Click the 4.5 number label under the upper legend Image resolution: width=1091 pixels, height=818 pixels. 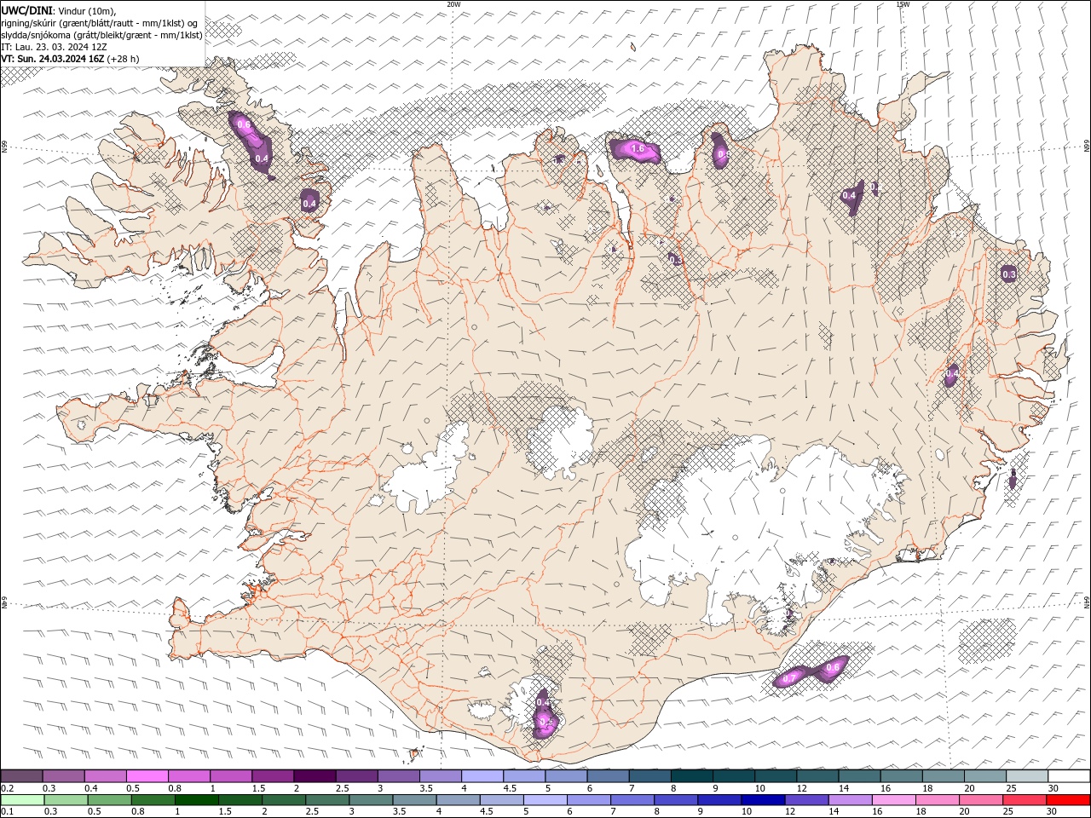coord(510,788)
